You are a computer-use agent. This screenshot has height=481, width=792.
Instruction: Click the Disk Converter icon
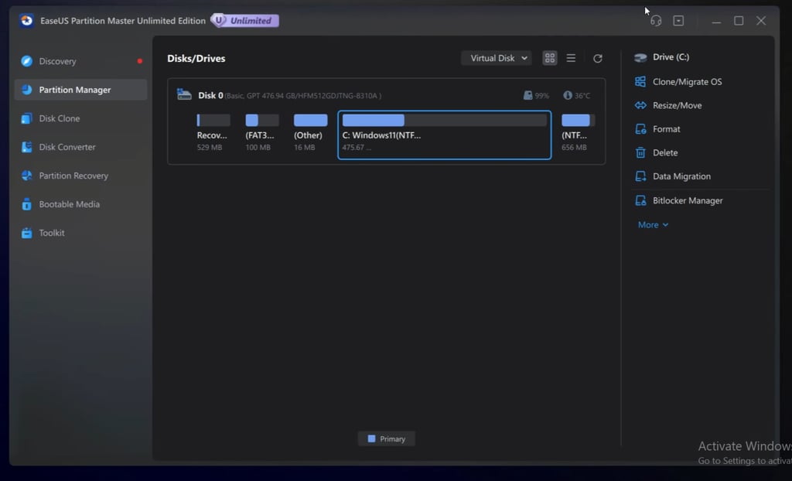tap(27, 147)
